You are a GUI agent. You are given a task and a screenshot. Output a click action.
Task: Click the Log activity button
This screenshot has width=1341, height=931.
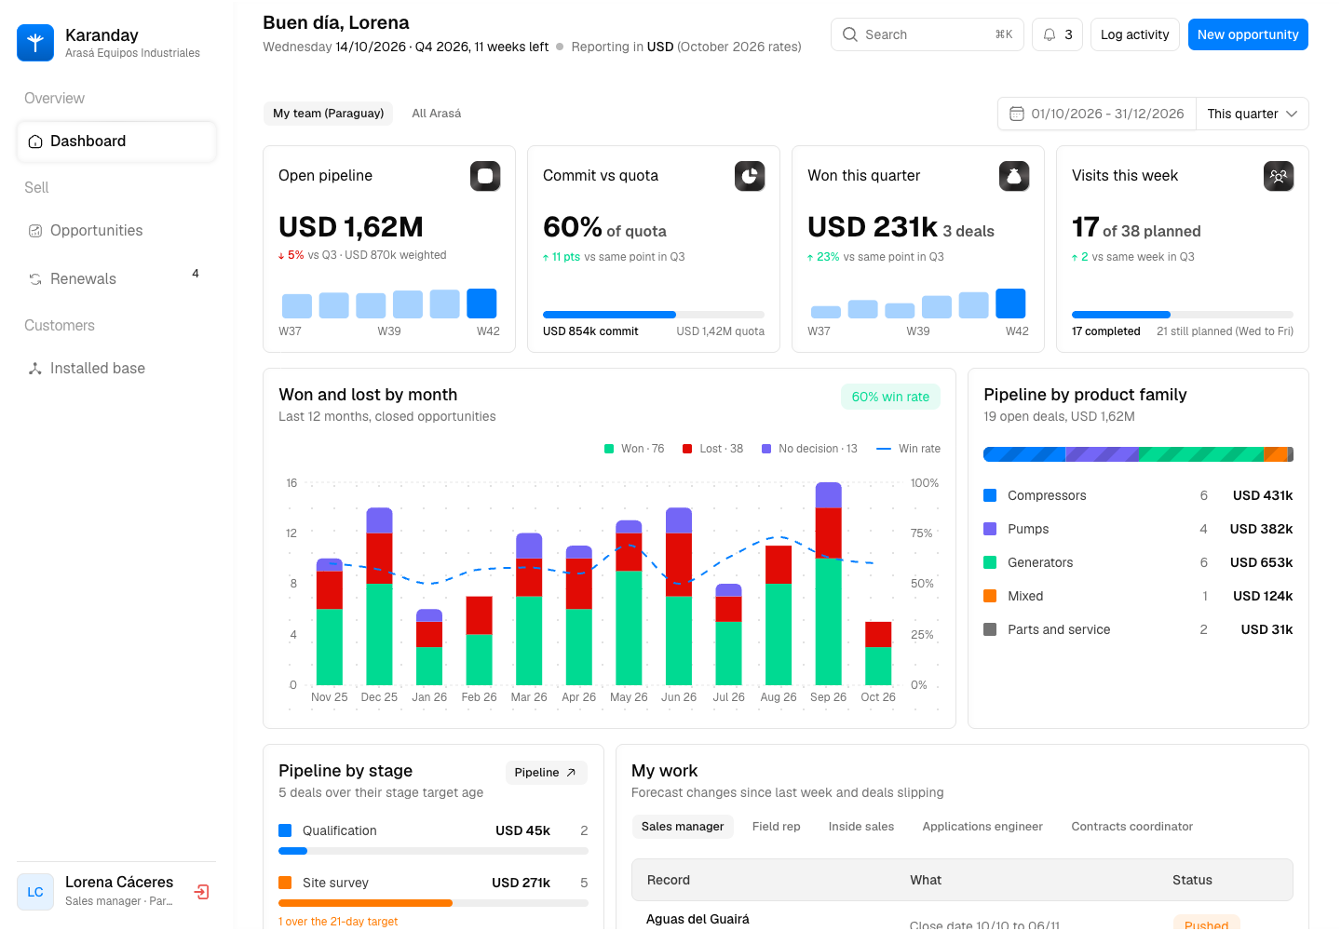[x=1134, y=34]
